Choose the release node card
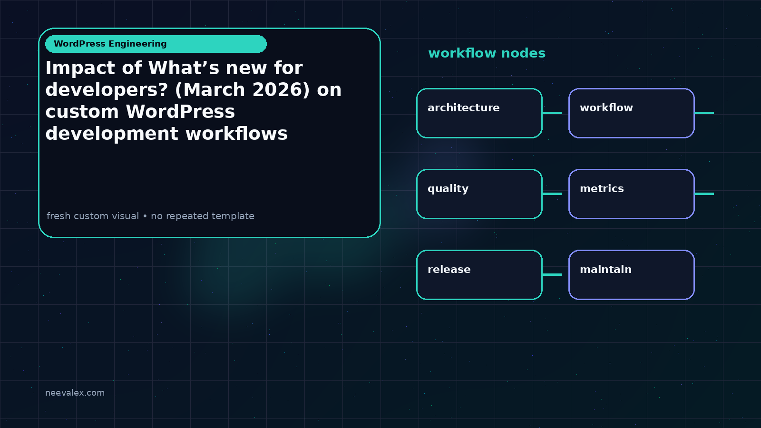This screenshot has width=761, height=428. click(479, 275)
